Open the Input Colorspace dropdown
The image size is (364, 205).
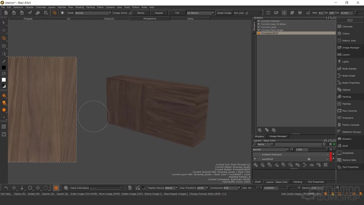[x=106, y=188]
